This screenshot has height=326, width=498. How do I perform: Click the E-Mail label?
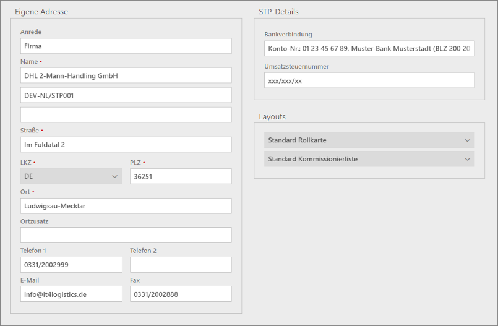pyautogui.click(x=30, y=280)
